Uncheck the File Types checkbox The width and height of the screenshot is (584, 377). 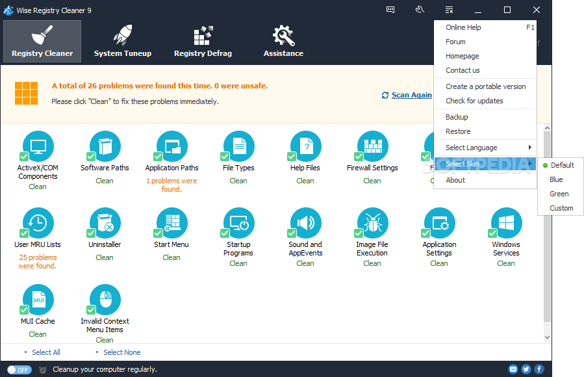click(225, 157)
